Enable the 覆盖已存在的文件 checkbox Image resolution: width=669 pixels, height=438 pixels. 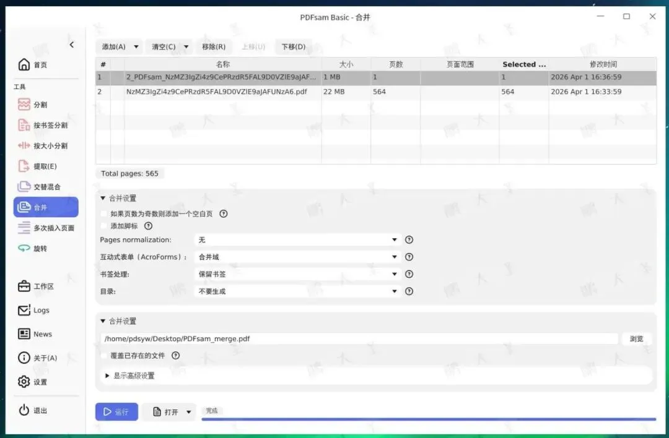(x=103, y=355)
